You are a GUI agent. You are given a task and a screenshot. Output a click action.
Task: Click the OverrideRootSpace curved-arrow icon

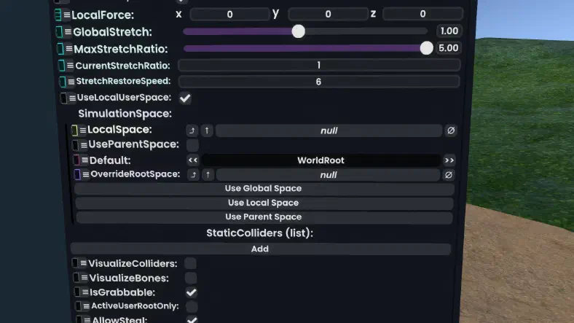pyautogui.click(x=193, y=175)
